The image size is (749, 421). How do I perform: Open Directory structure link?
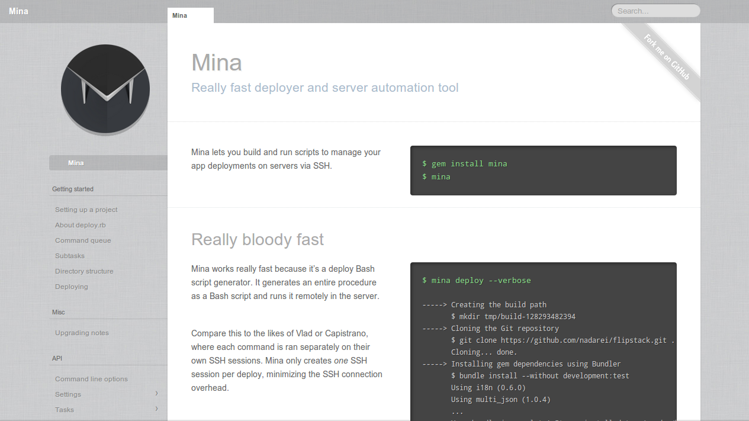click(84, 271)
